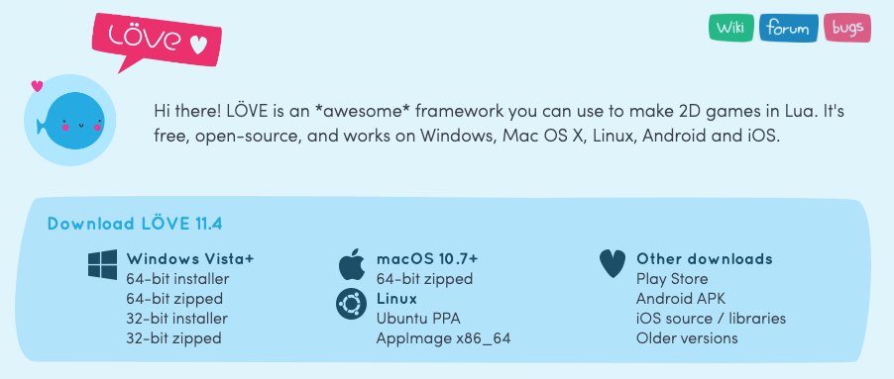Viewport: 894px width, 379px height.
Task: Open the Ubuntu PPA link
Action: 418,318
